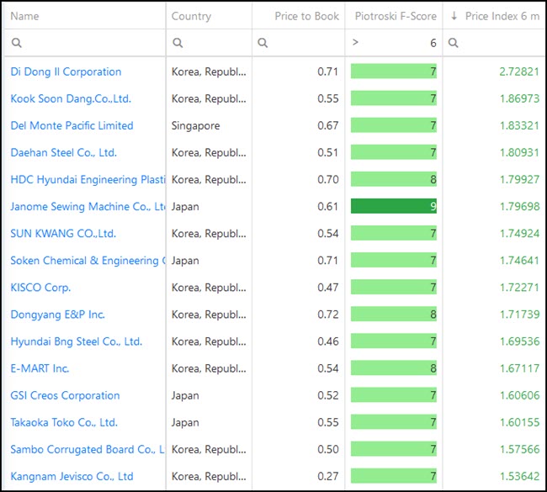The width and height of the screenshot is (547, 492).
Task: Select Price to Book value 0.47
Action: [328, 288]
